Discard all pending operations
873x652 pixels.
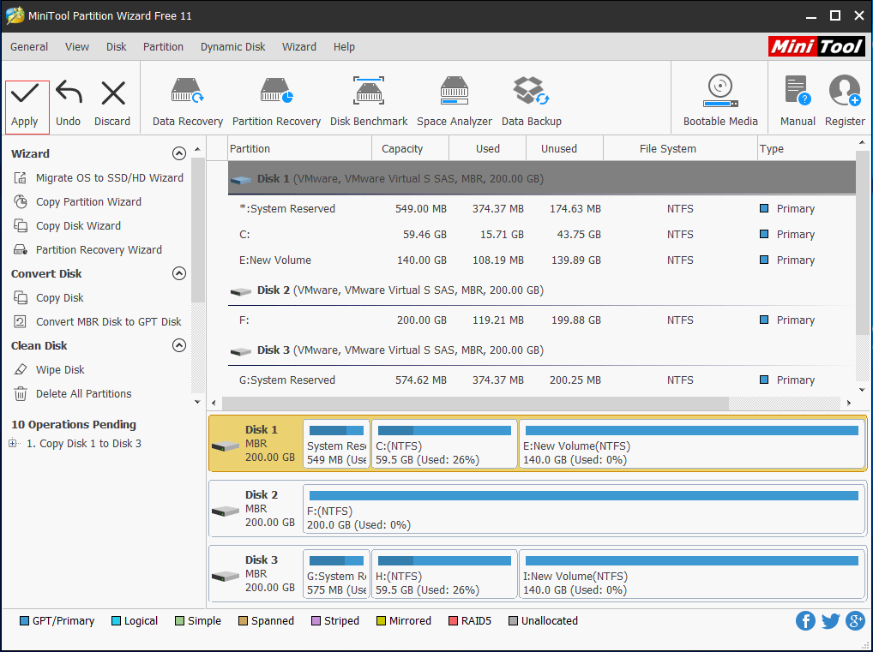click(x=112, y=104)
